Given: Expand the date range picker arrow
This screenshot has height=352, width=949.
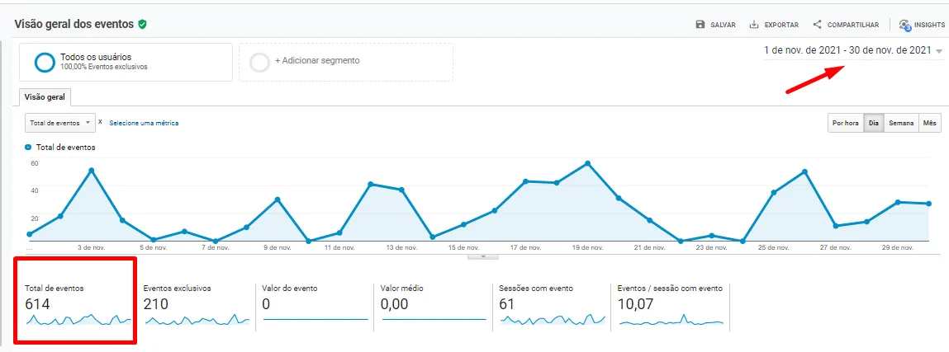Looking at the screenshot, I should click(940, 51).
